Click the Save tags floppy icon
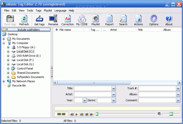 (x=10, y=18)
